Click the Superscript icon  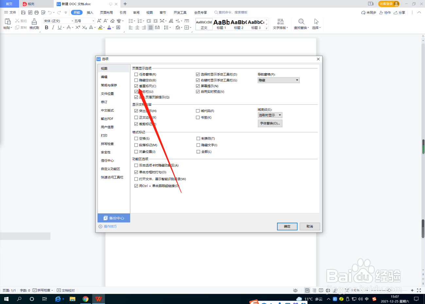pos(78,27)
